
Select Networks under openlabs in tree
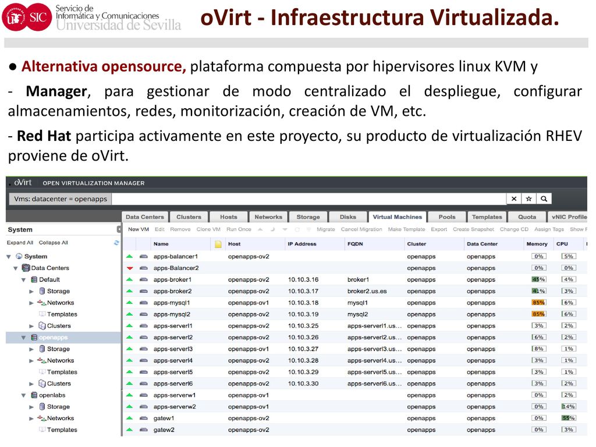(61, 418)
